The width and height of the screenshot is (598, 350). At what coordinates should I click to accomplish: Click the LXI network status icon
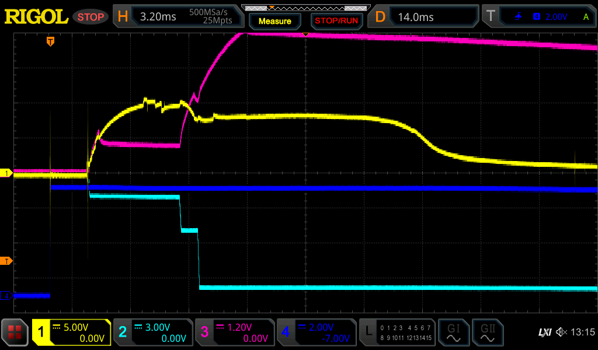click(x=544, y=332)
